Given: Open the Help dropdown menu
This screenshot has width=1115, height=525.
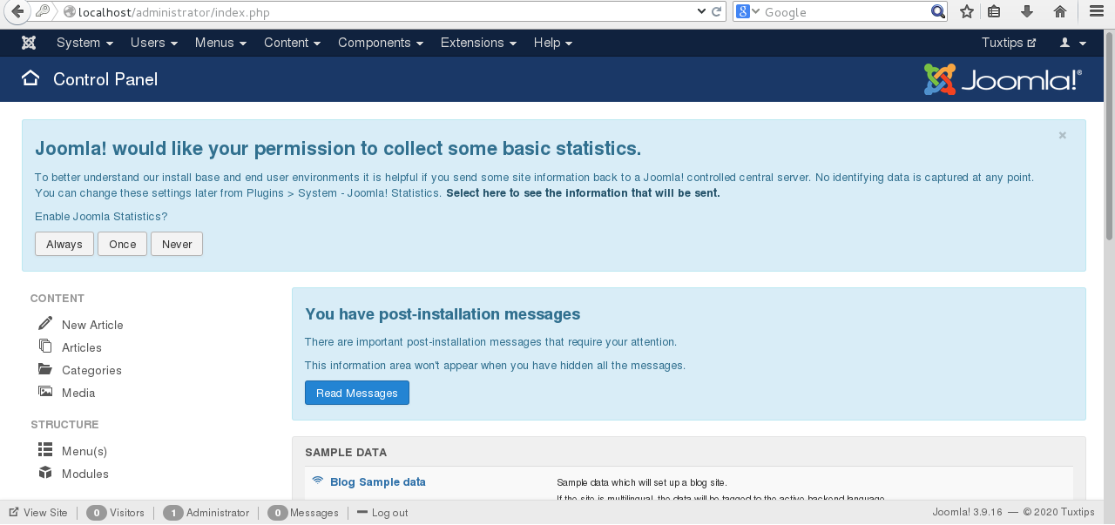Looking at the screenshot, I should coord(553,43).
